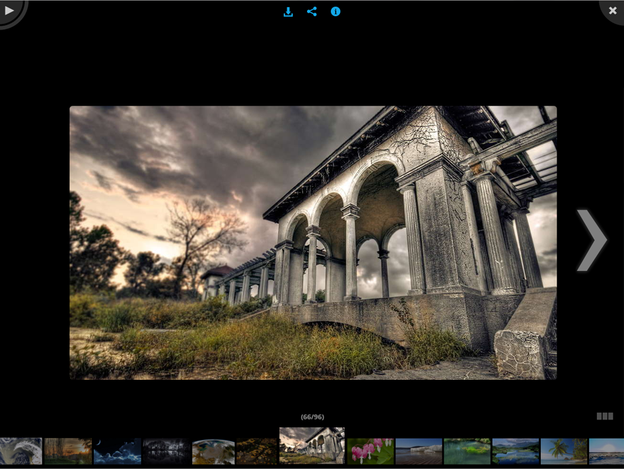
Task: Open the moon and clouds night thumbnail
Action: tap(118, 451)
